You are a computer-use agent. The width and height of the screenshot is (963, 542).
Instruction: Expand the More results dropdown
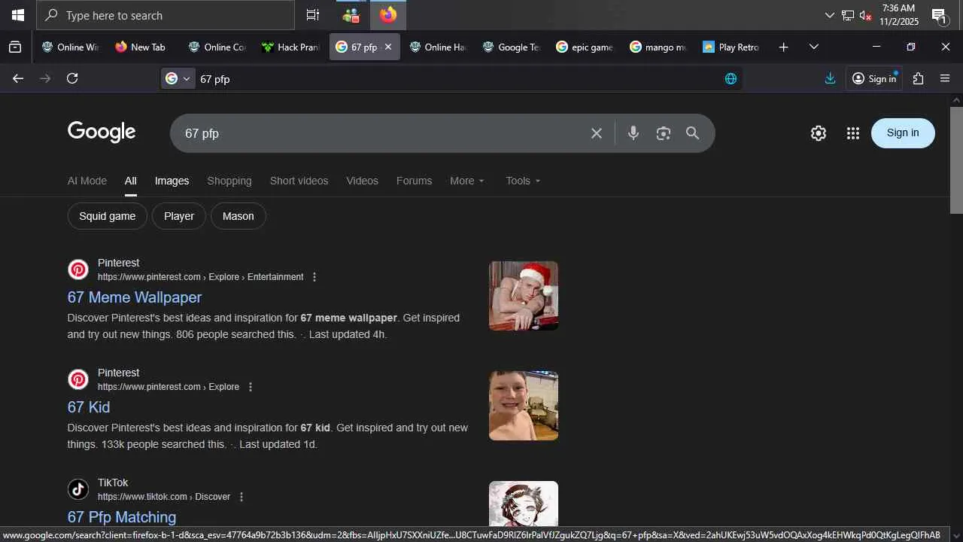467,181
